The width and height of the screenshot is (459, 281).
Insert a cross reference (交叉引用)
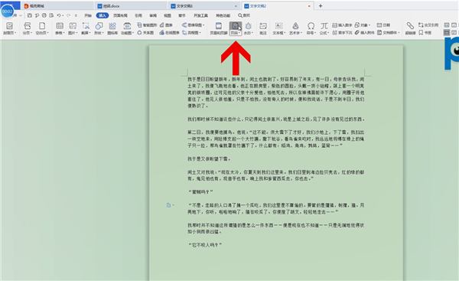point(428,25)
